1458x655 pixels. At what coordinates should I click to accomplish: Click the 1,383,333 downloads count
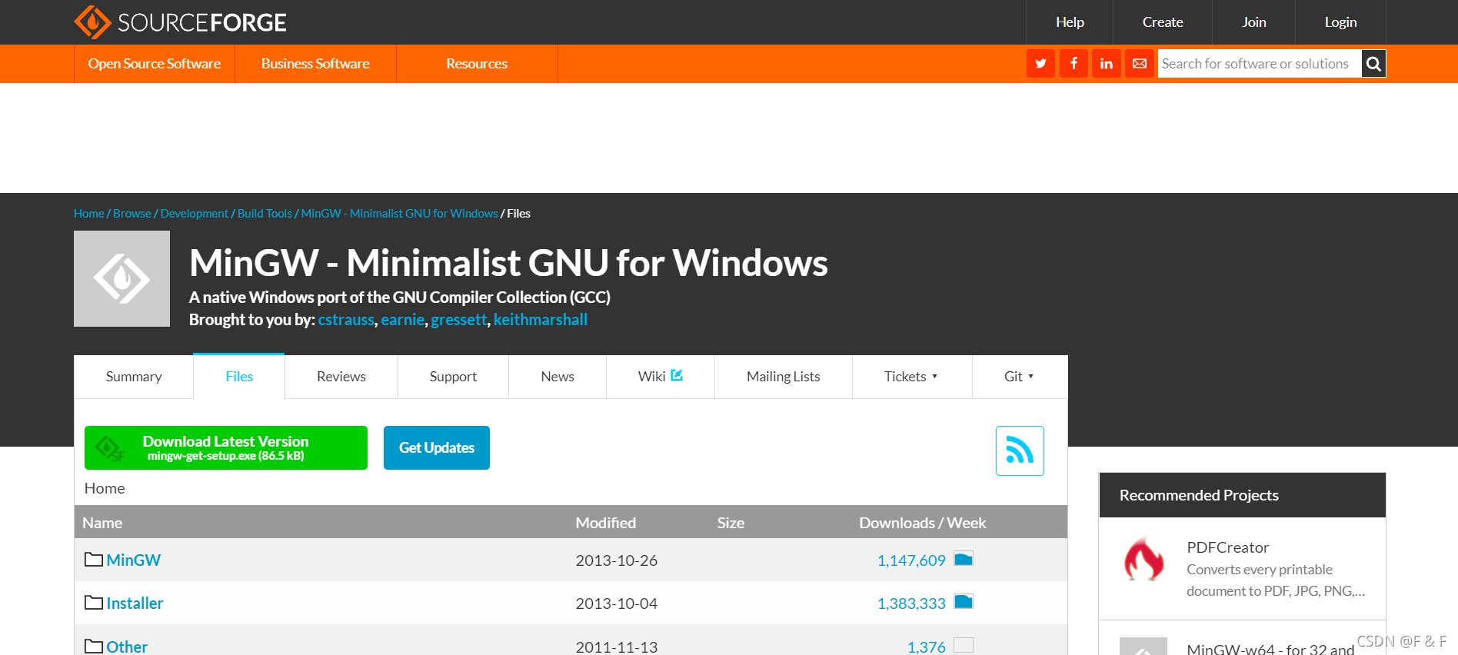tap(911, 603)
